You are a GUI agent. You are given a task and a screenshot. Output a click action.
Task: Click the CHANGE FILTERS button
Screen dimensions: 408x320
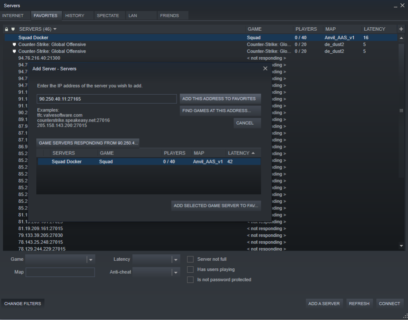[23, 303]
